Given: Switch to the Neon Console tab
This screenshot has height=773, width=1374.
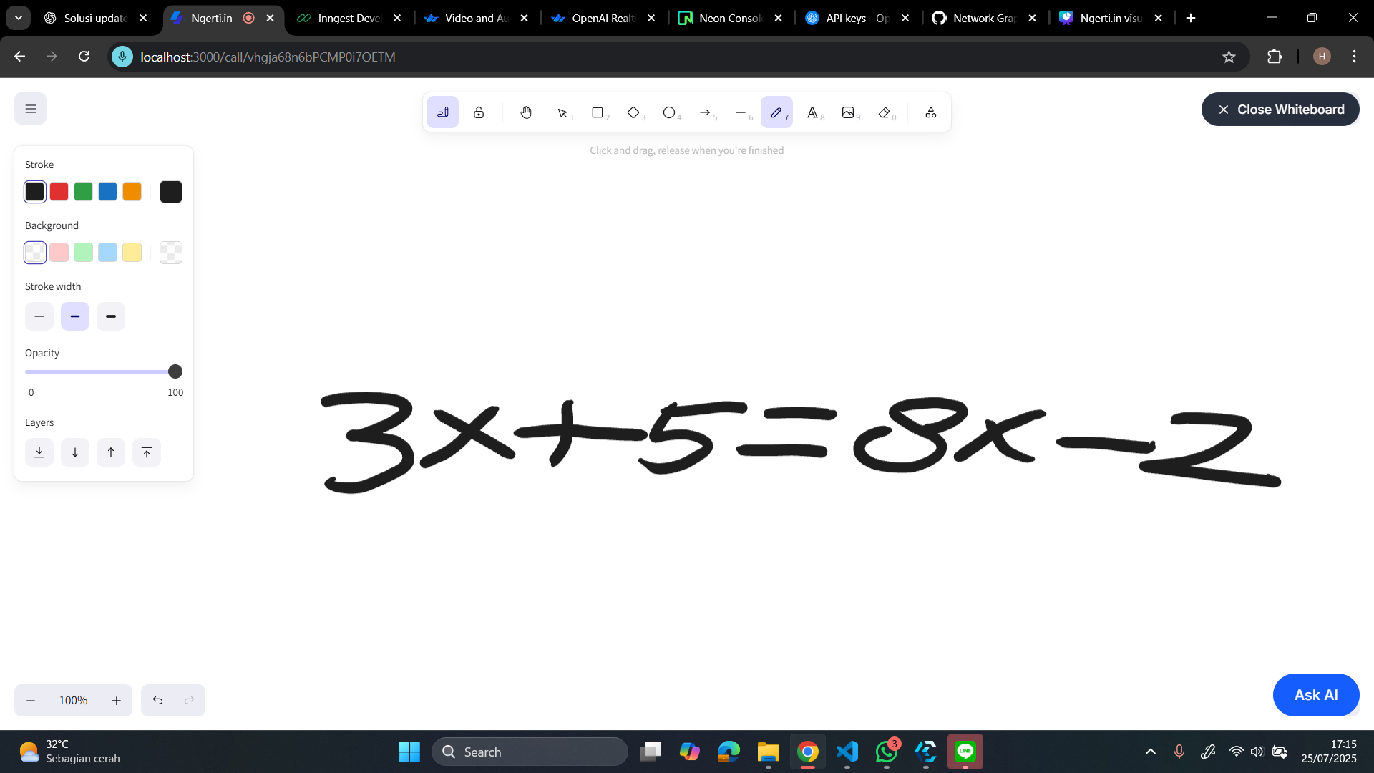Looking at the screenshot, I should click(729, 18).
